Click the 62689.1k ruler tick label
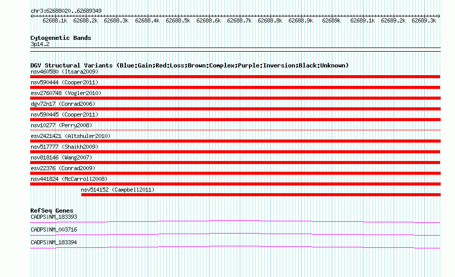 (363, 21)
